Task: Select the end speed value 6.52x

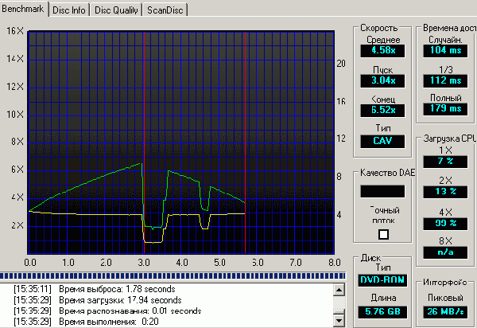Action: [x=382, y=110]
